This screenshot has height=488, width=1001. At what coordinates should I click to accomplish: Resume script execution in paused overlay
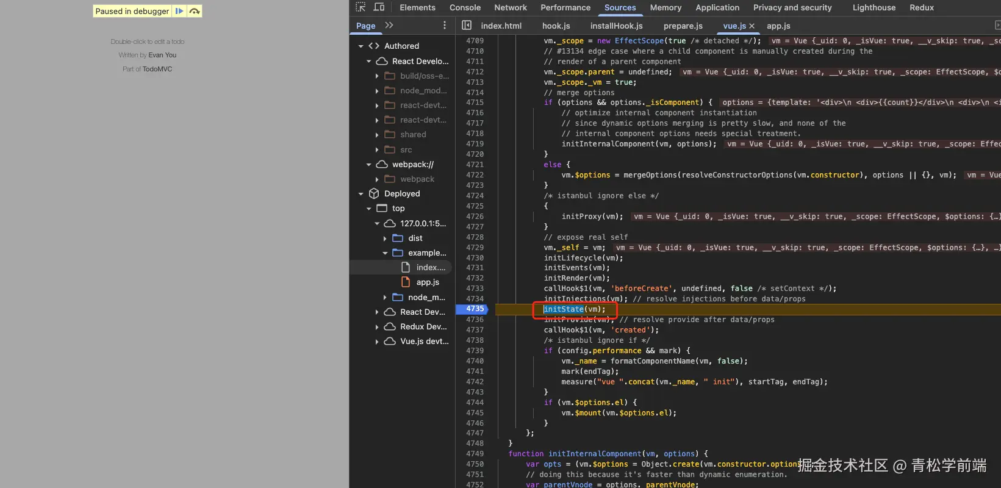click(x=179, y=11)
